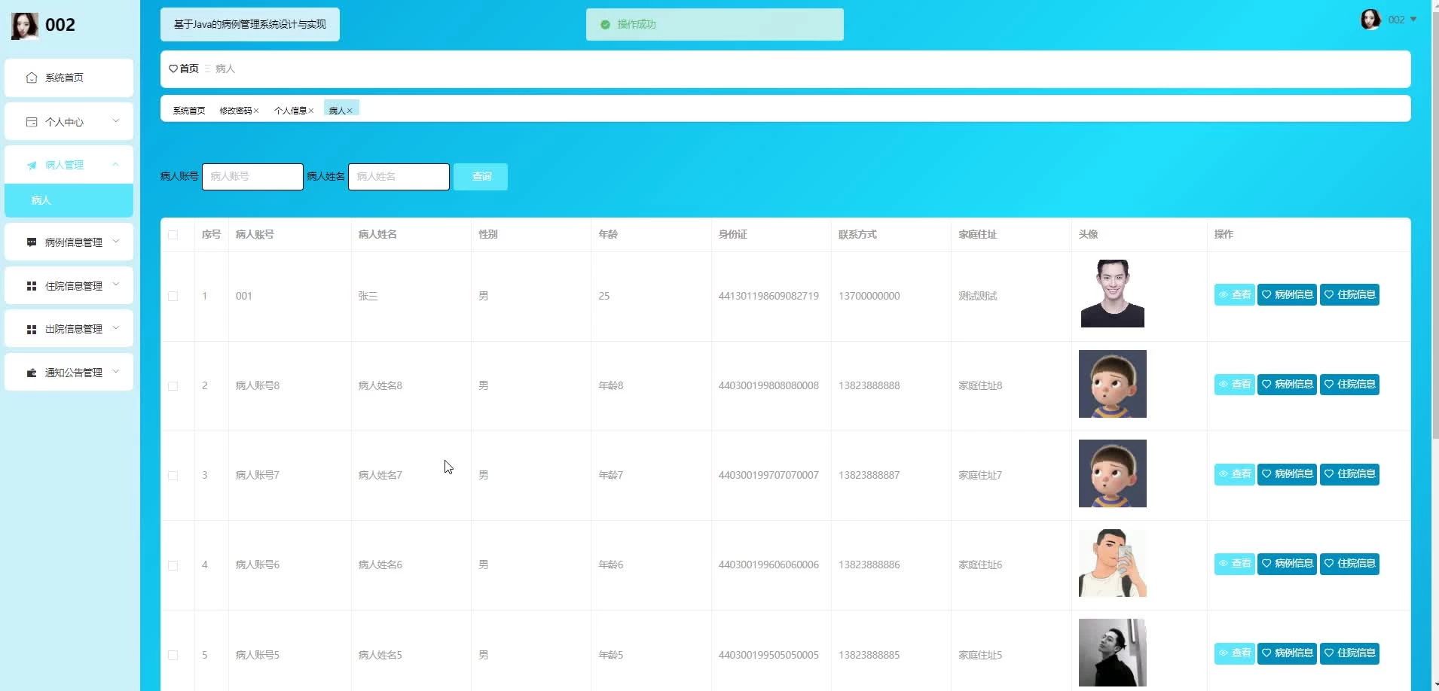Expand the 出院信息管理 menu
1439x691 pixels.
(x=69, y=329)
